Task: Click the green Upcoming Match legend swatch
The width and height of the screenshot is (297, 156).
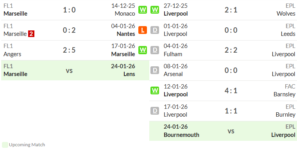Action: pos(5,145)
